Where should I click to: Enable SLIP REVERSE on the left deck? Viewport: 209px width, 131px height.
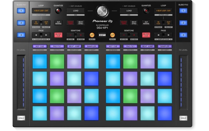(58, 23)
